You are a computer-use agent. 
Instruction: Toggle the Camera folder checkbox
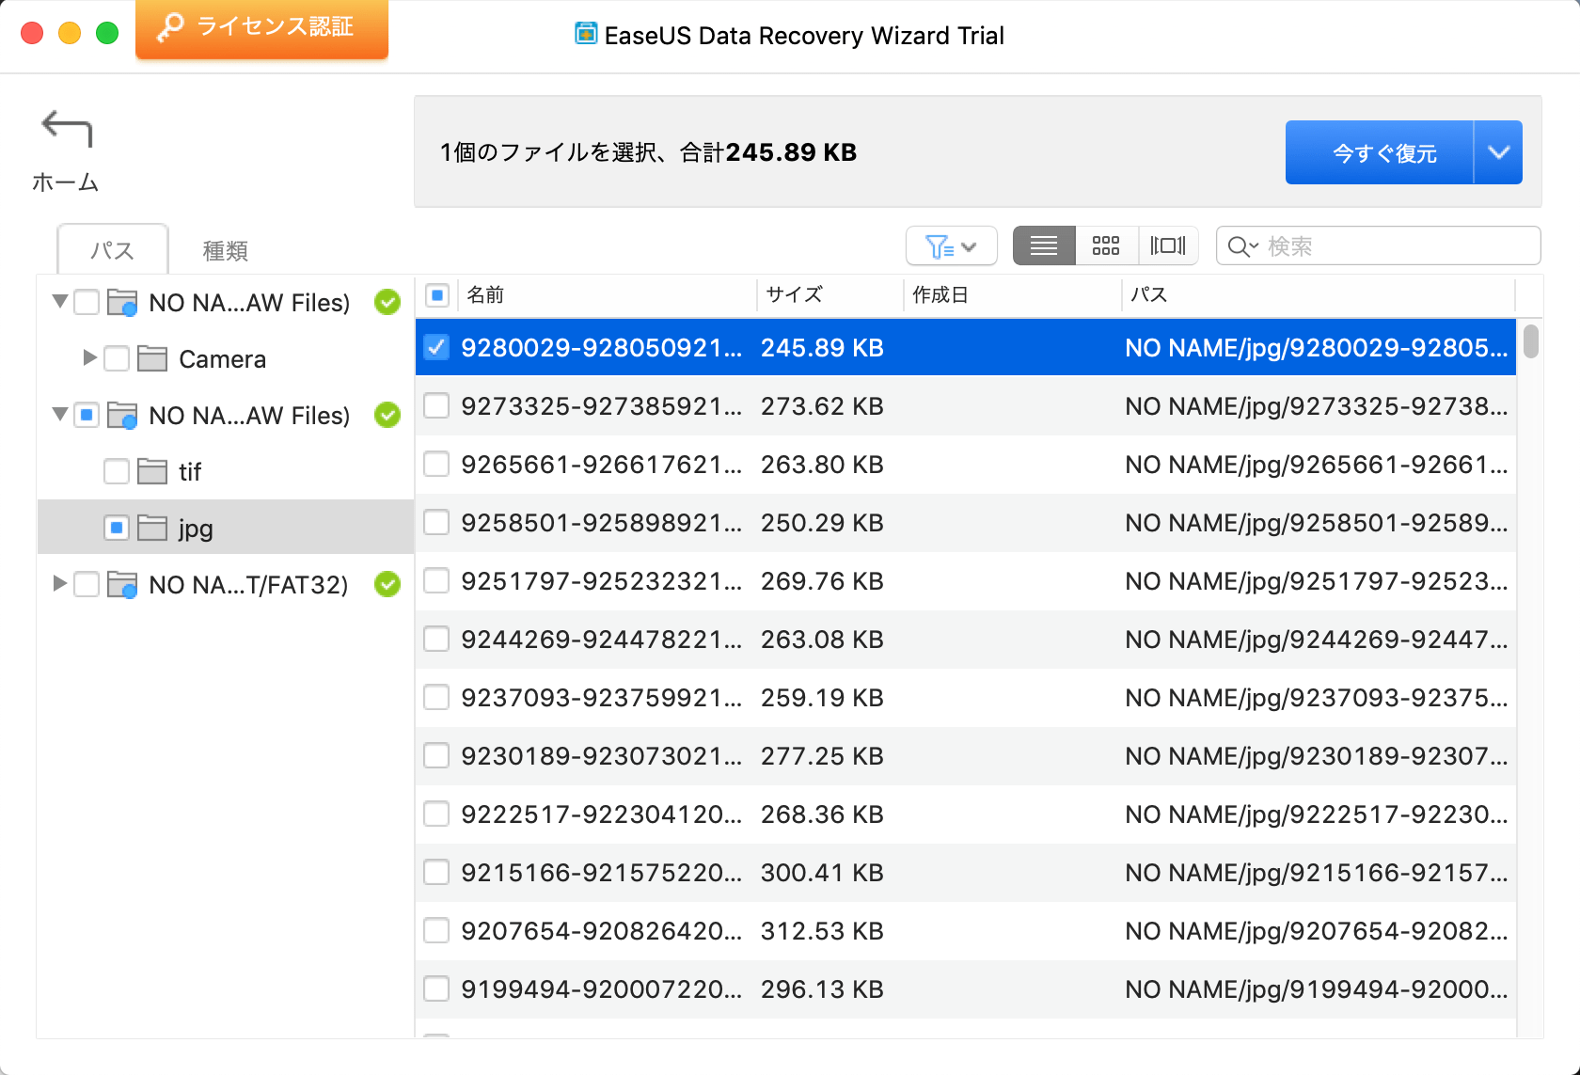coord(117,358)
